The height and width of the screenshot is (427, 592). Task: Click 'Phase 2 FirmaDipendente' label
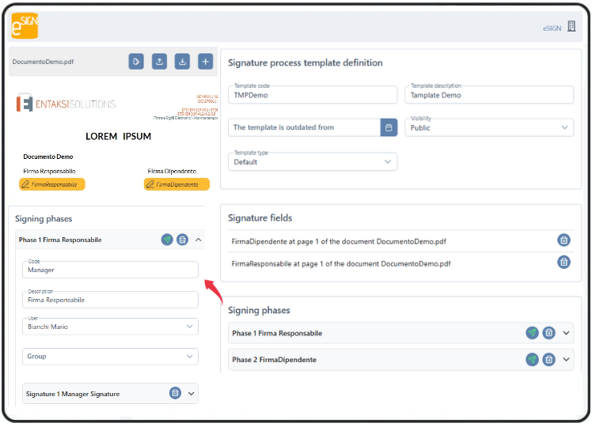pos(274,360)
